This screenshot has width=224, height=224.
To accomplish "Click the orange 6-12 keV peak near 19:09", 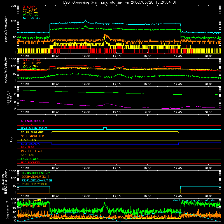I will point(105,35).
